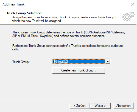Click Create new Trunk Group button
This screenshot has width=137, height=112.
pyautogui.click(x=79, y=70)
